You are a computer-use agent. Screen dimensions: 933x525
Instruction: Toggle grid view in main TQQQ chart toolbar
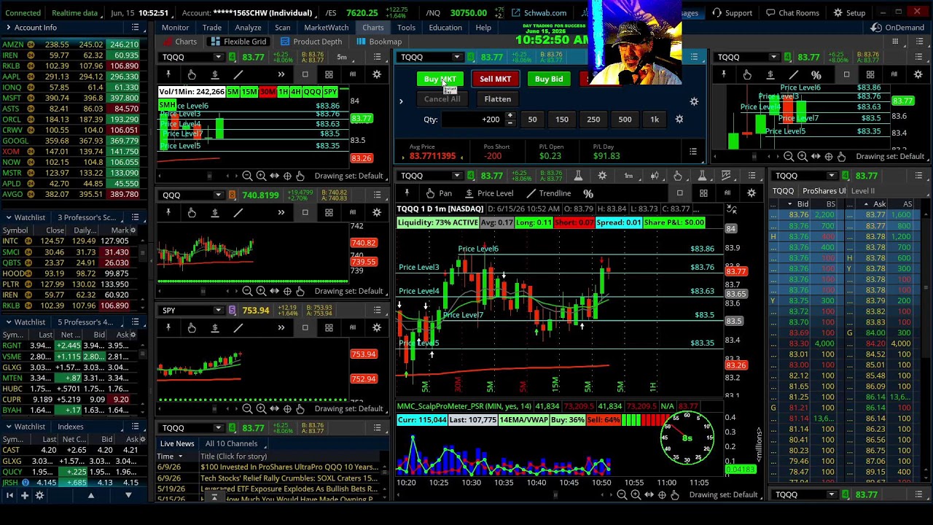point(703,193)
